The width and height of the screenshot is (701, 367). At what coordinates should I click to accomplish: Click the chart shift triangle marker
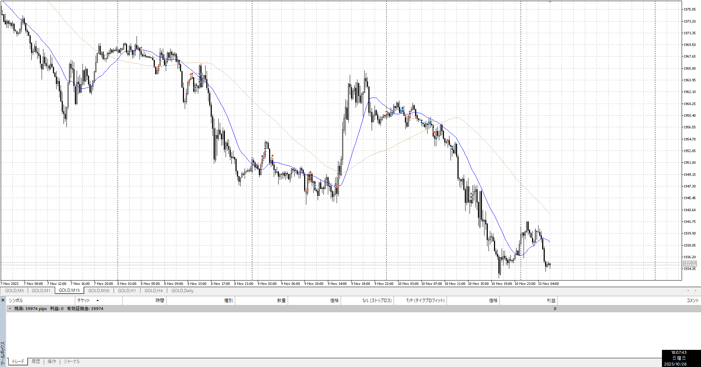550,2
